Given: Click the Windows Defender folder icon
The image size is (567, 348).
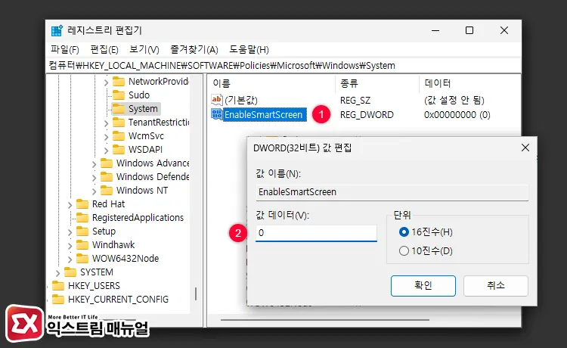Looking at the screenshot, I should coord(107,177).
